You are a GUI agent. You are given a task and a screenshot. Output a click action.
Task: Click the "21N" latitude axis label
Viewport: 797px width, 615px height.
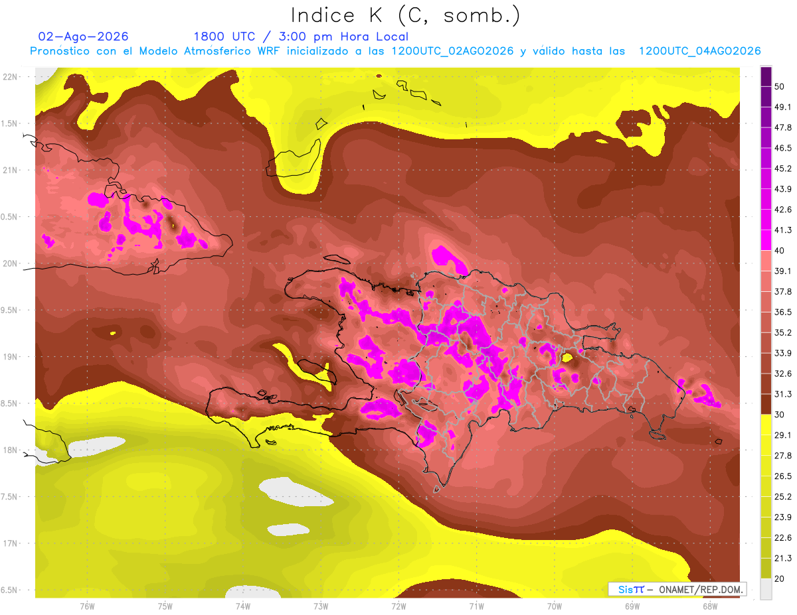tap(11, 170)
